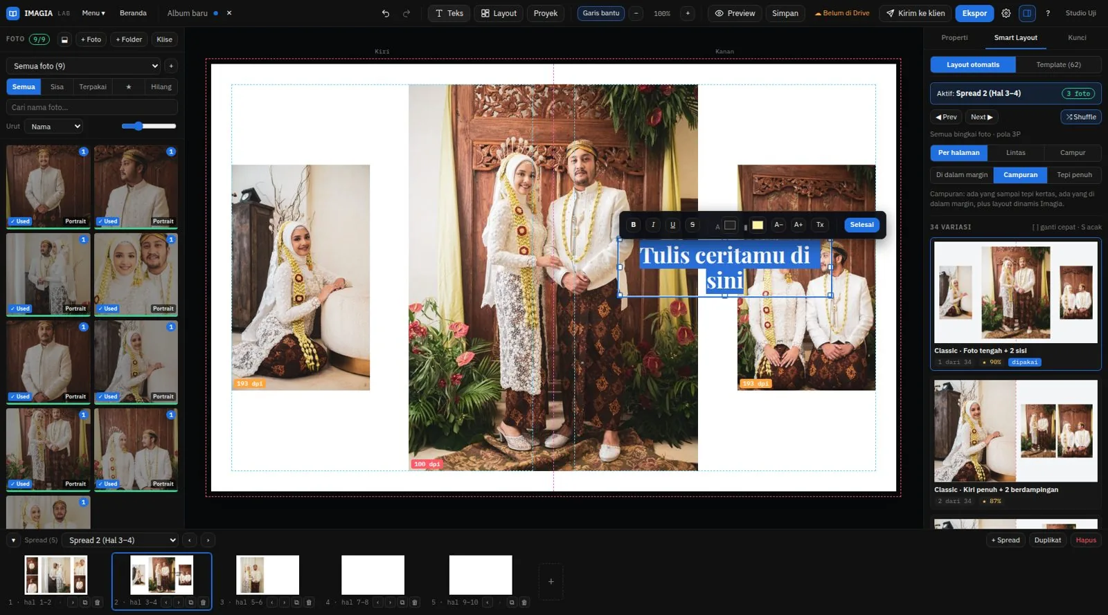Delete spread hal 1-2 via trash icon
This screenshot has height=615, width=1108.
pyautogui.click(x=97, y=603)
